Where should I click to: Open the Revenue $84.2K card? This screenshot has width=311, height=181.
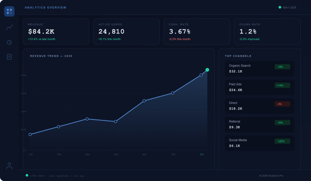[x=56, y=32]
